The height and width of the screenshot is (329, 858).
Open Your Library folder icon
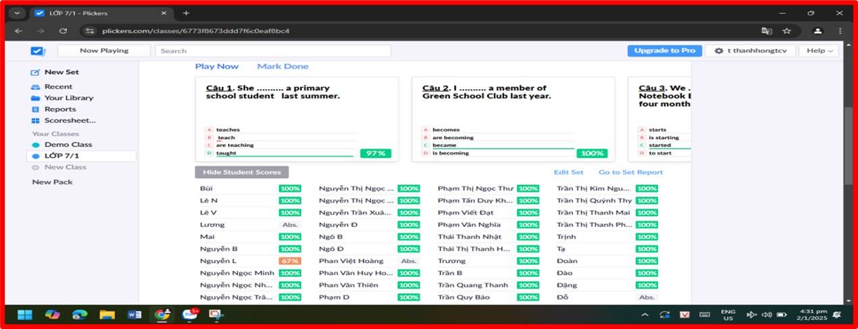point(36,98)
